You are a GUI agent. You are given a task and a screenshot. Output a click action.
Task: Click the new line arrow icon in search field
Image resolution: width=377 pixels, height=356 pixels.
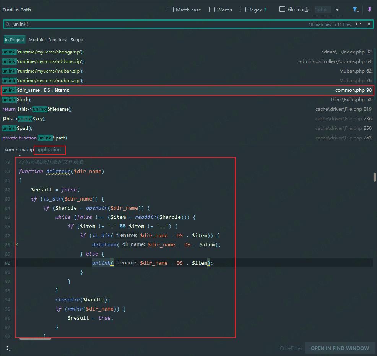point(358,24)
